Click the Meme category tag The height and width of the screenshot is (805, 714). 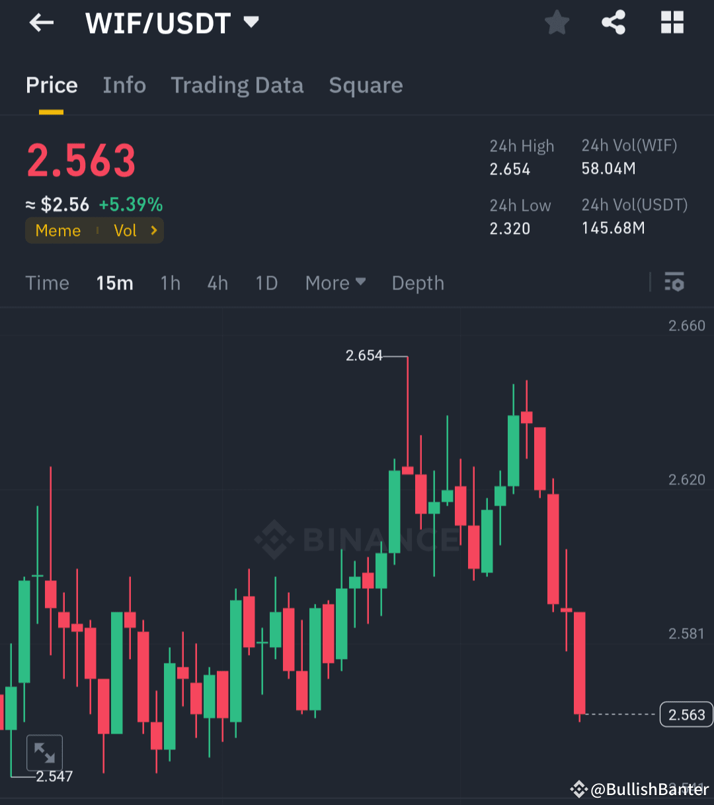point(58,231)
